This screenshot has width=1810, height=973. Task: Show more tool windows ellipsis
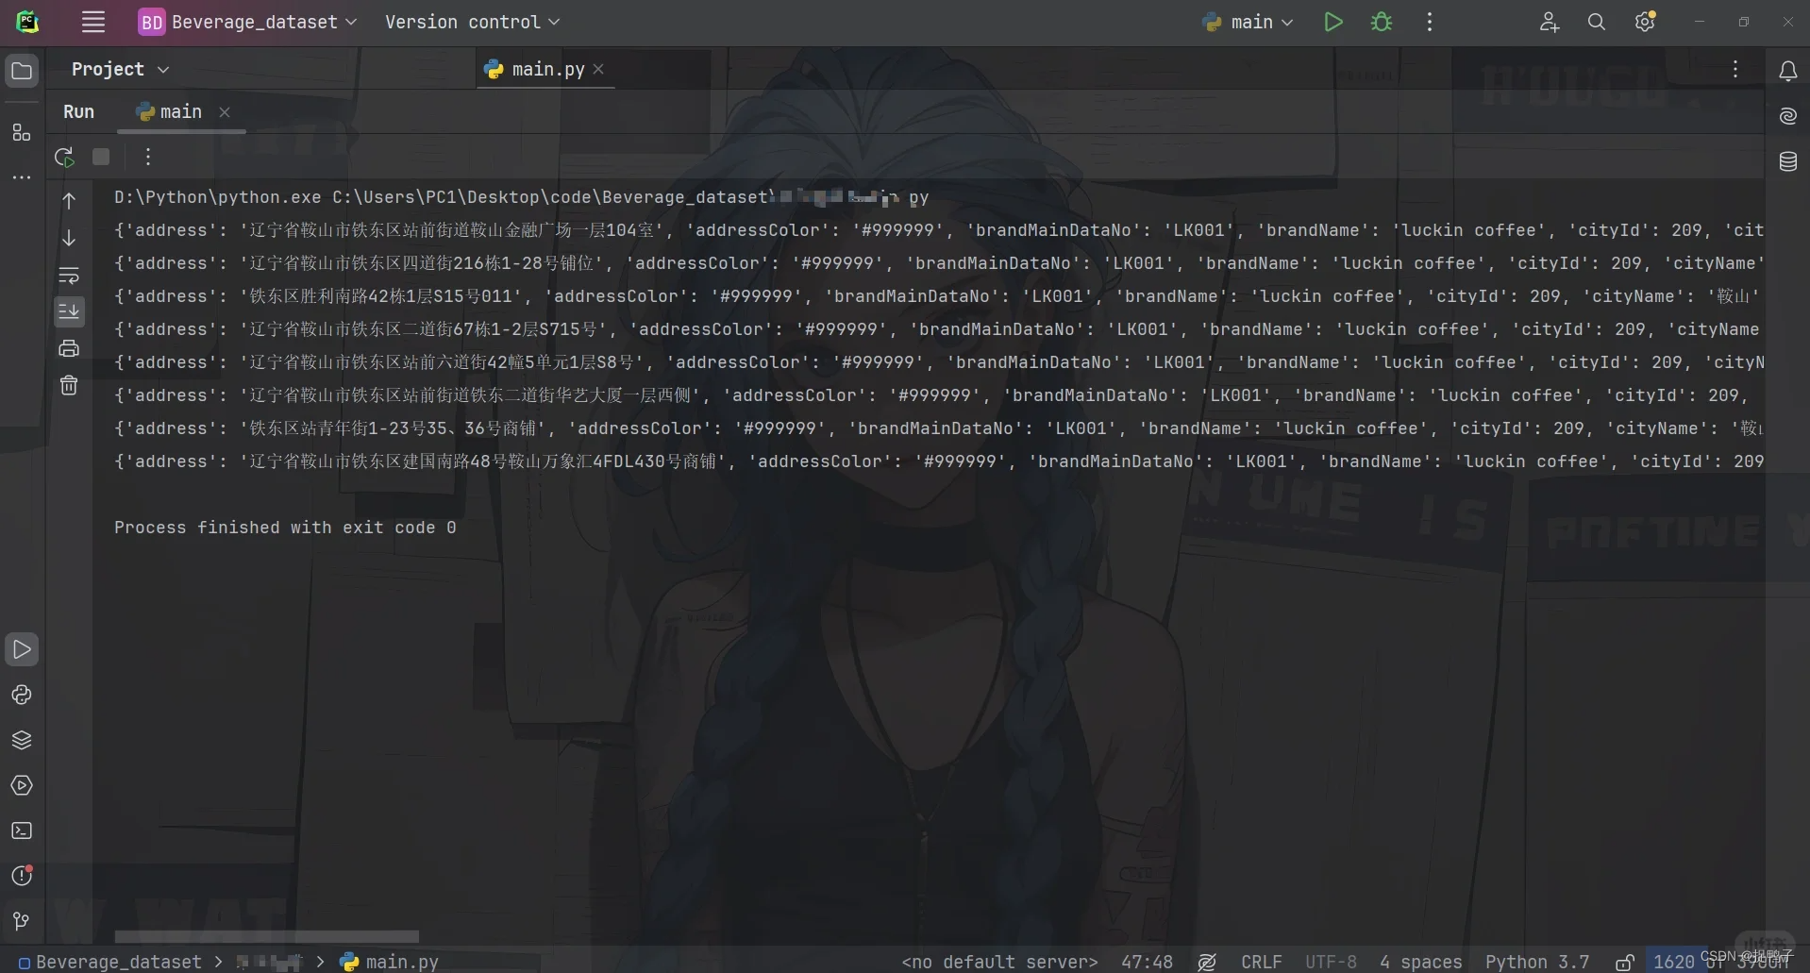[22, 177]
